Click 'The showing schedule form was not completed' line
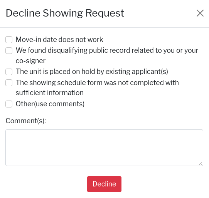The image size is (209, 198). click(x=97, y=83)
